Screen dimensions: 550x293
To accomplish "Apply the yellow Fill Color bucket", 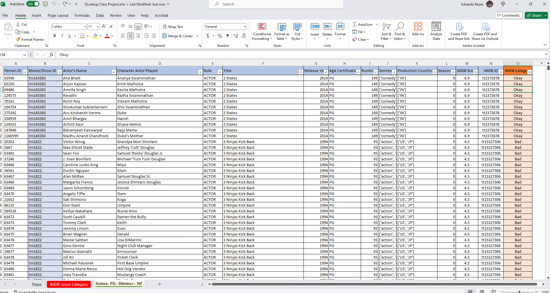I will click(x=95, y=36).
